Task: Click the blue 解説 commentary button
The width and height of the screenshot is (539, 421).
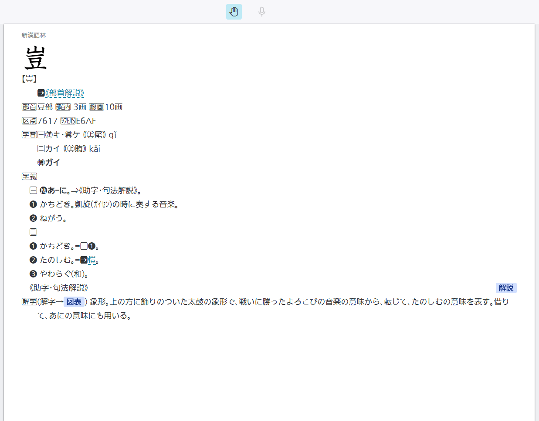Action: pyautogui.click(x=505, y=287)
